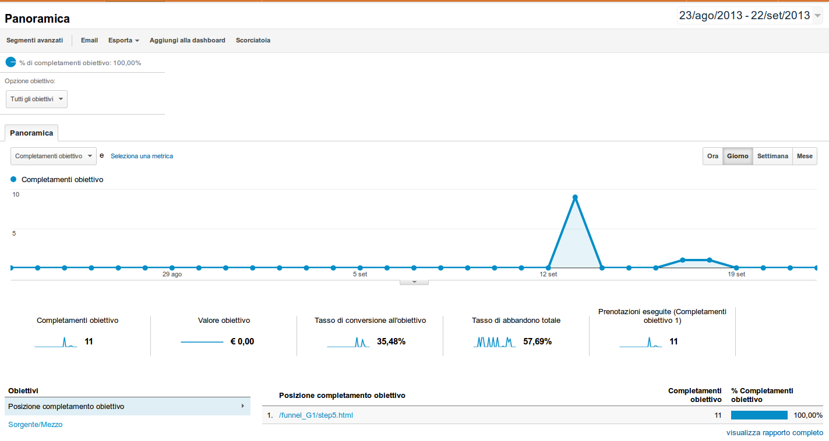Click the Tasso di conversione sparkline
The height and width of the screenshot is (441, 829).
tap(348, 342)
